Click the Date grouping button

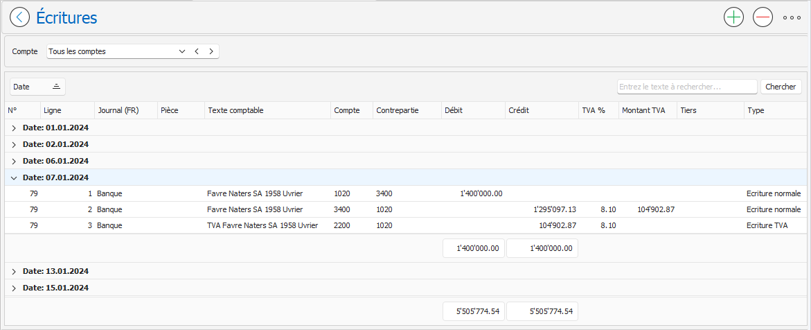click(38, 87)
